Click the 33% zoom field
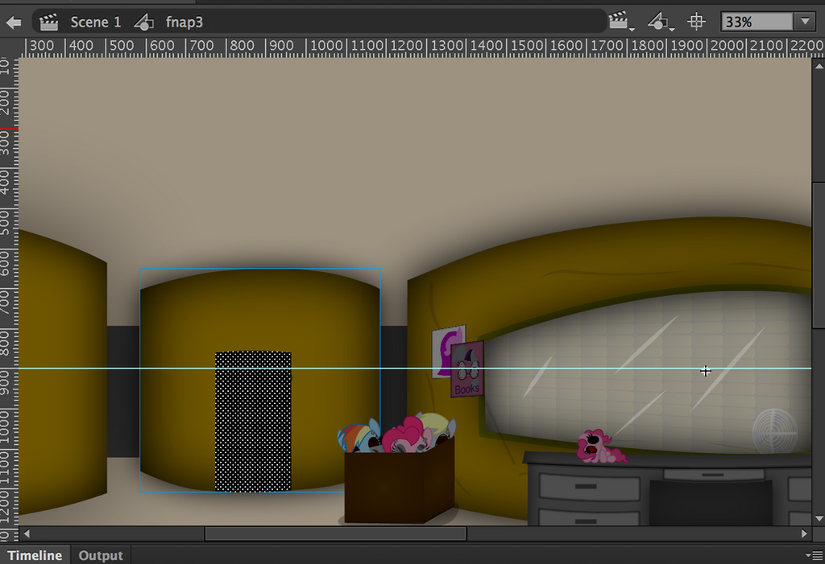The image size is (825, 564). [x=757, y=22]
